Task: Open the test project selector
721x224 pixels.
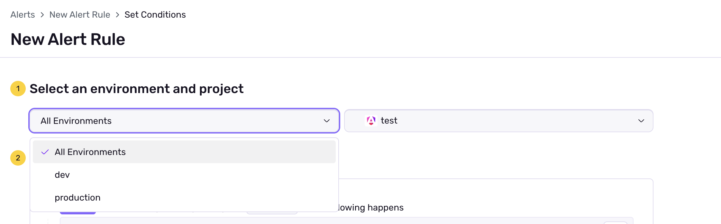Action: (498, 121)
